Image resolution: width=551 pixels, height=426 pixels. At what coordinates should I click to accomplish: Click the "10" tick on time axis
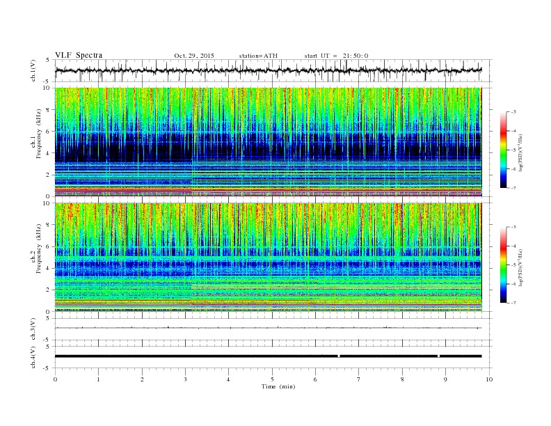489,379
